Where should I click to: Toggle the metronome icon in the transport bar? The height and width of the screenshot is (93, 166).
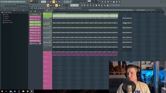pyautogui.click(x=48, y=2)
